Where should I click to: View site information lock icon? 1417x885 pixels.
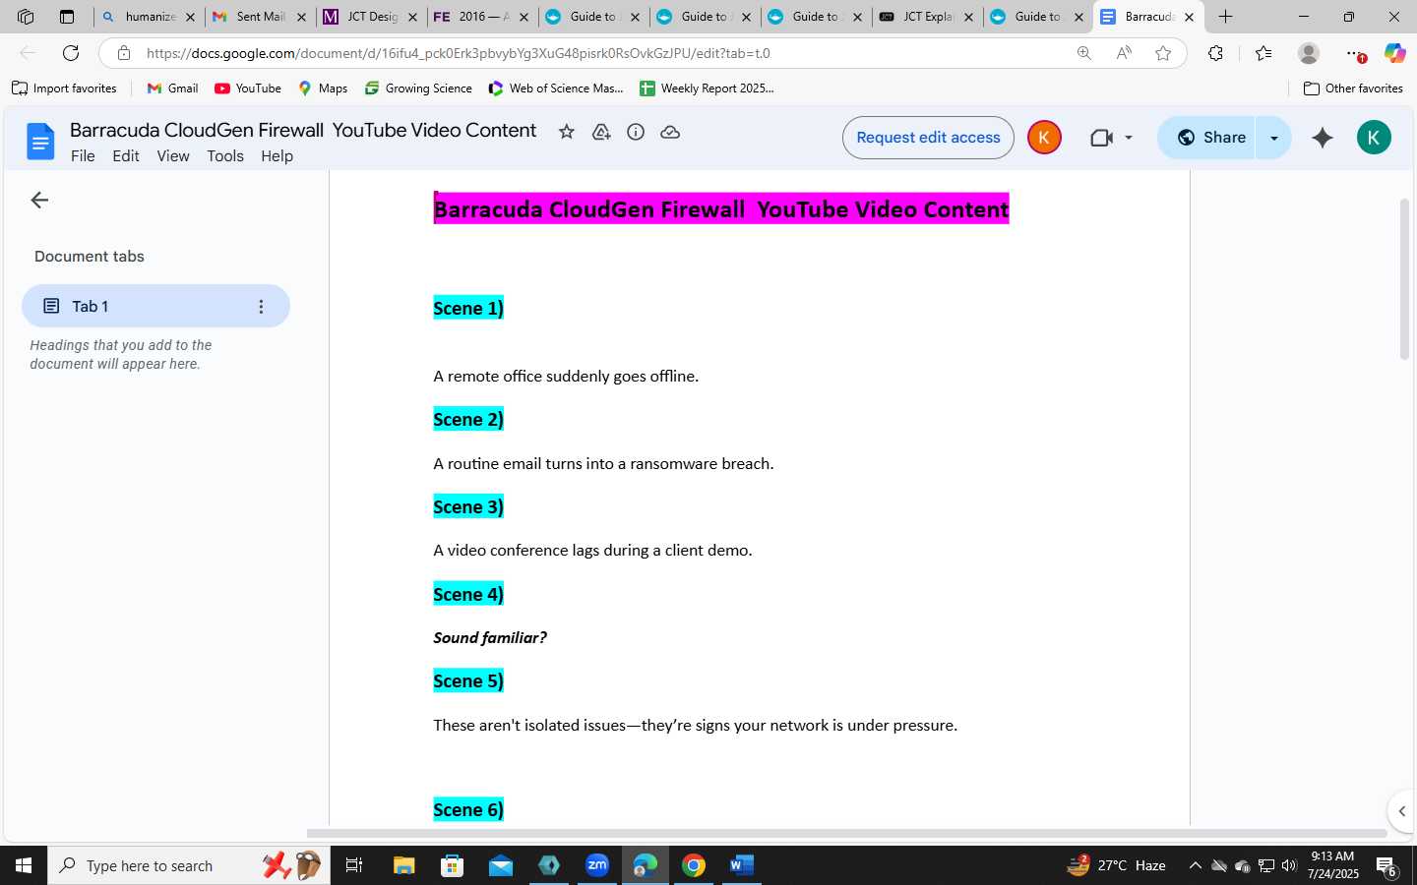coord(123,53)
